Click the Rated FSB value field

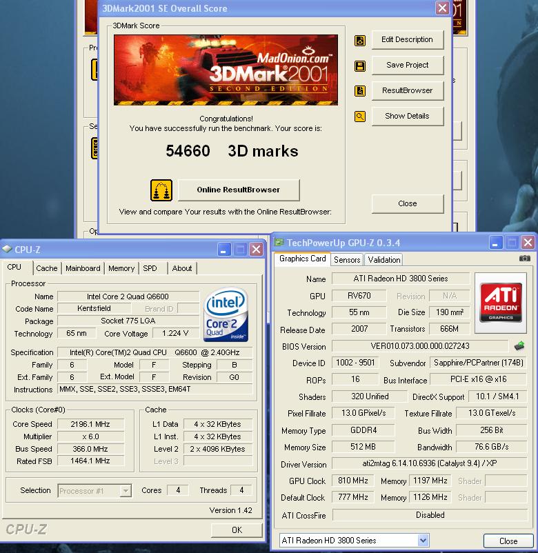click(90, 461)
